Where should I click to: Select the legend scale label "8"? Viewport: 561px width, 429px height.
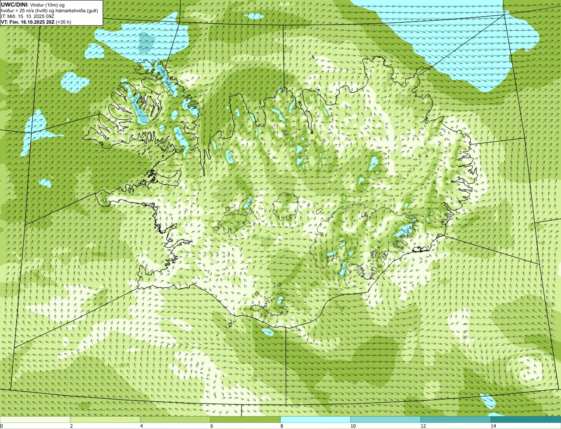pos(282,426)
